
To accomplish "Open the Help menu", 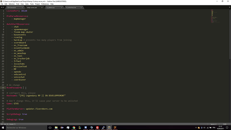I will click(x=52, y=4).
